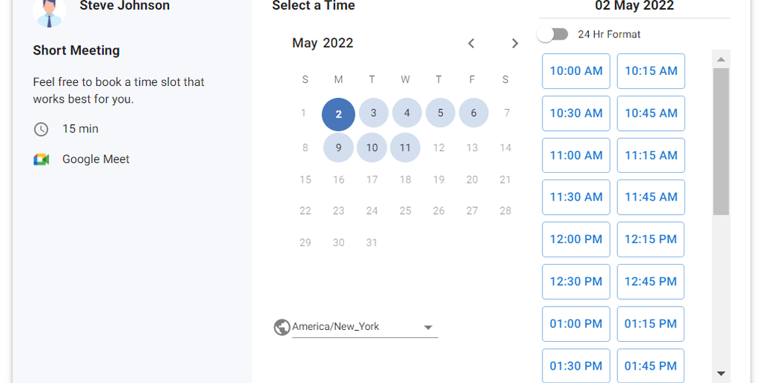Viewport: 766px width, 383px height.
Task: Select May 11 on the calendar
Action: click(x=405, y=147)
